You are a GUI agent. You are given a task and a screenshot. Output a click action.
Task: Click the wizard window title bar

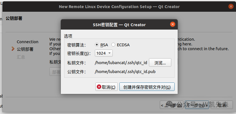tap(119, 6)
